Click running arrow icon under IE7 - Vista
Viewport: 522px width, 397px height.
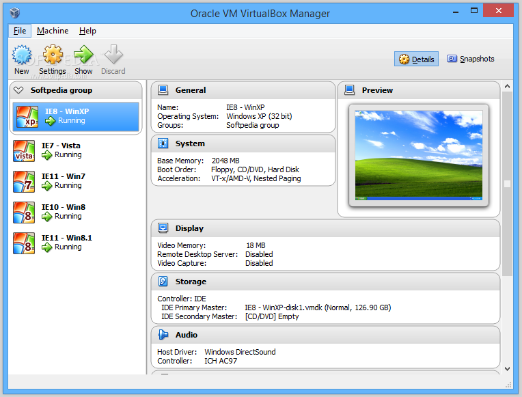(47, 155)
